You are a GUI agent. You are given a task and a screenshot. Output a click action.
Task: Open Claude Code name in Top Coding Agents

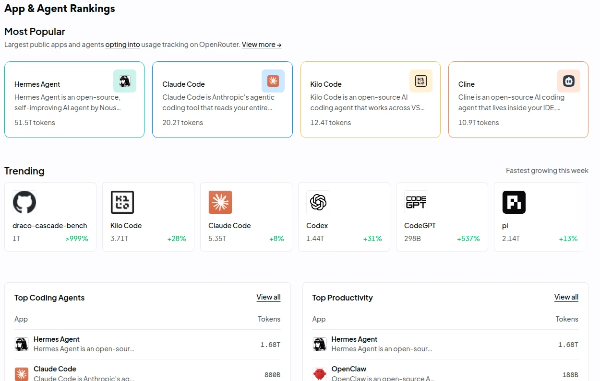(55, 369)
